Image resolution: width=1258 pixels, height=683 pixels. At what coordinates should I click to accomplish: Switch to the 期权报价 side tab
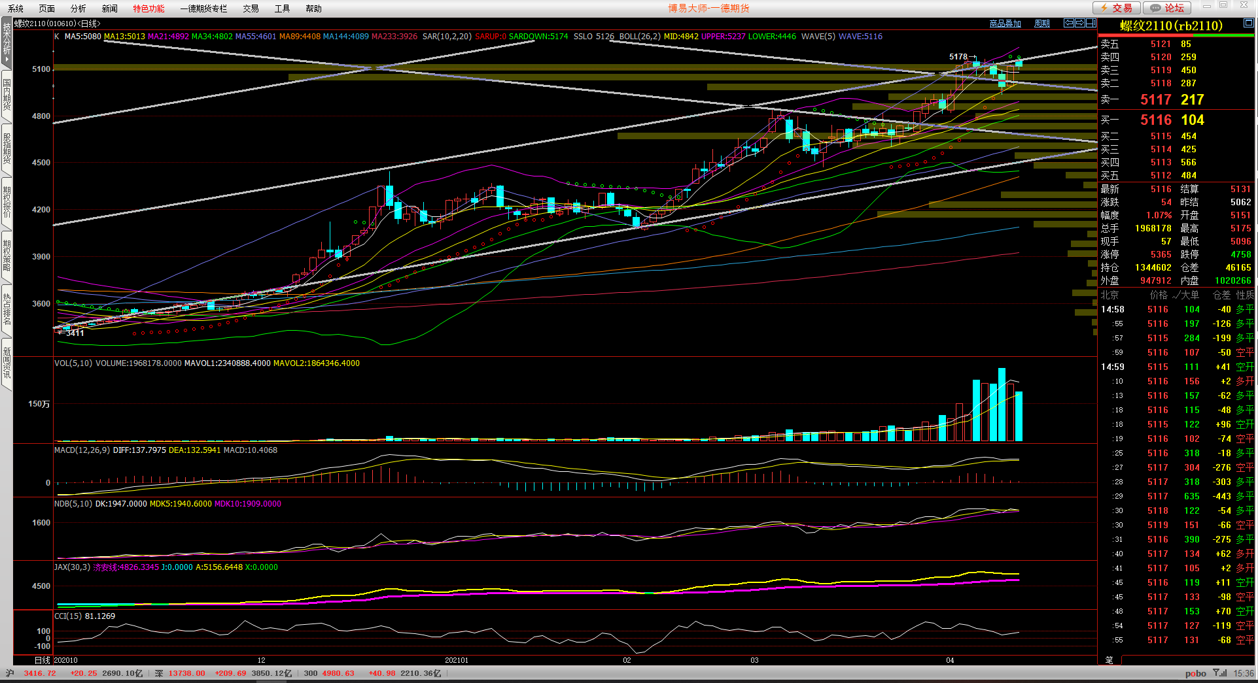click(7, 202)
